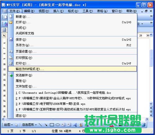Open 页面设置(U)... from the menu

tap(72, 52)
